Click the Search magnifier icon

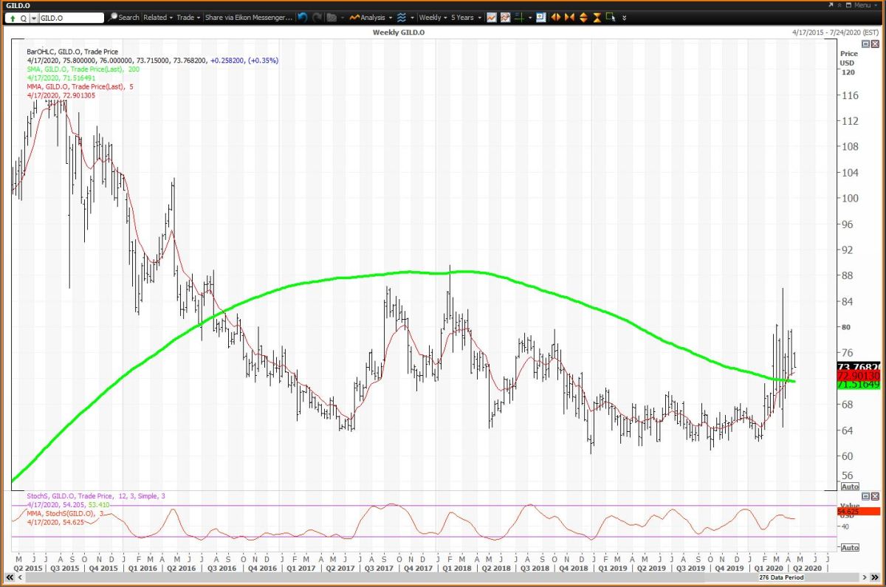[113, 17]
